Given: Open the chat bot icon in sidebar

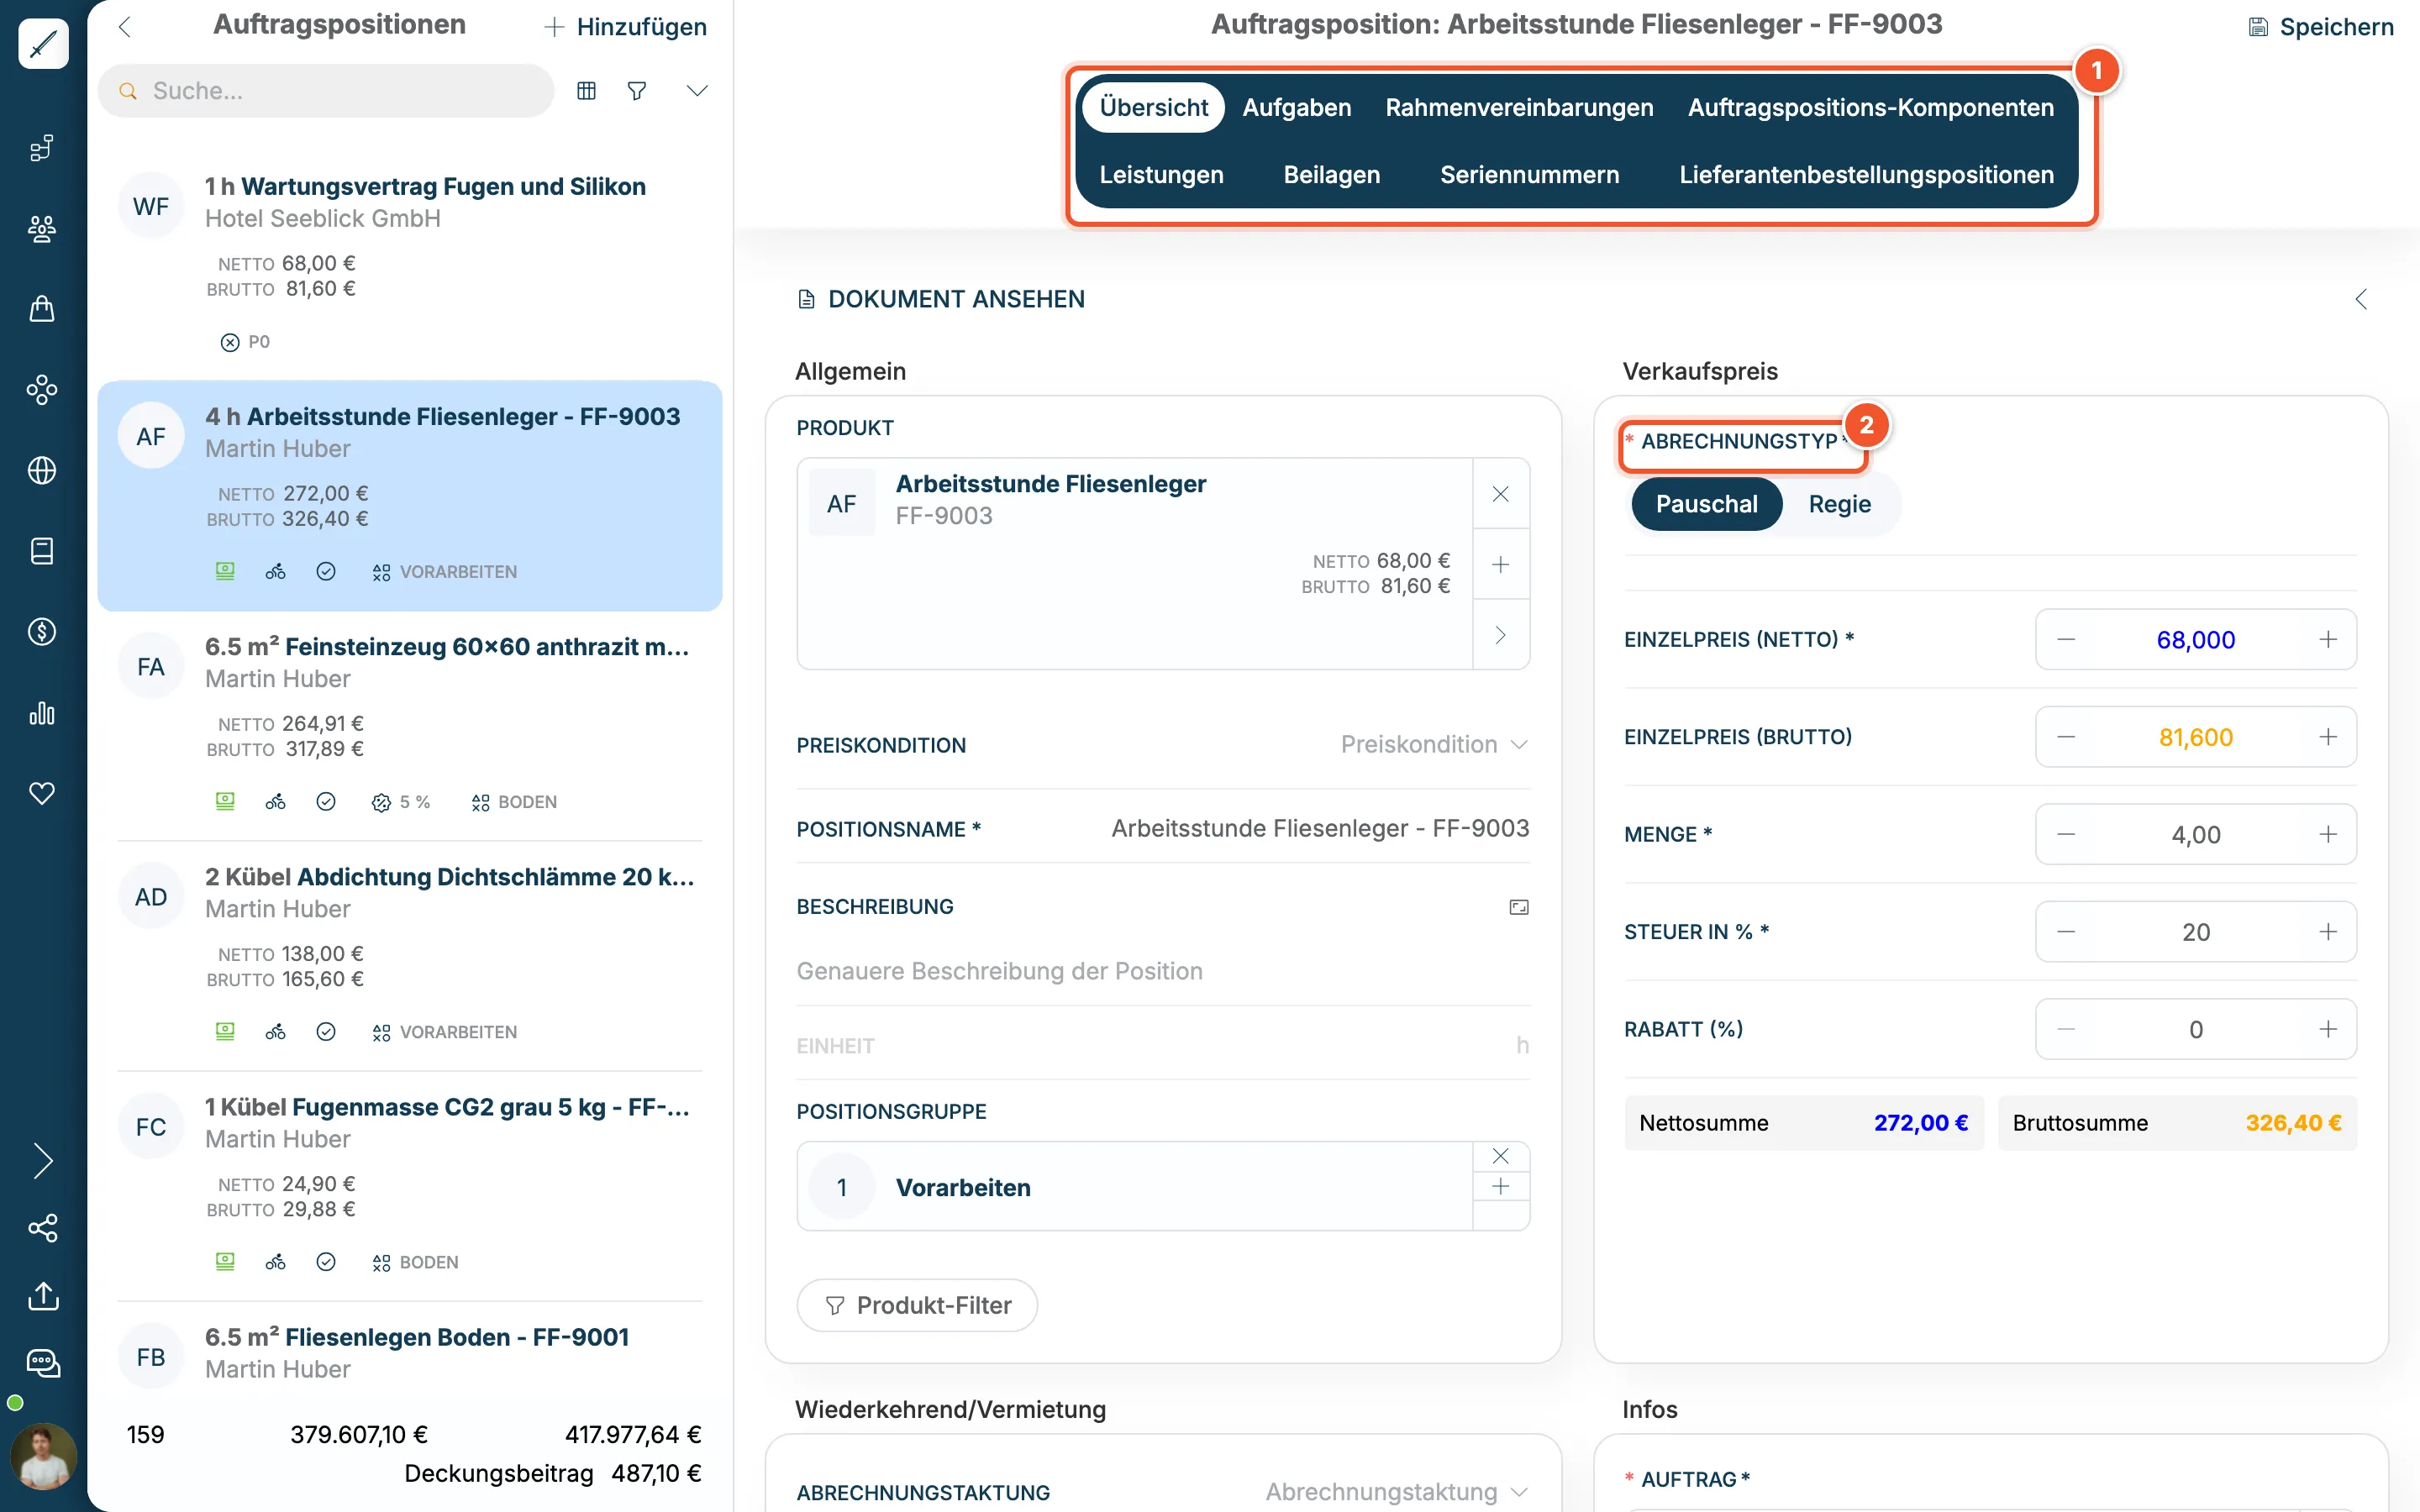Looking at the screenshot, I should [43, 1363].
